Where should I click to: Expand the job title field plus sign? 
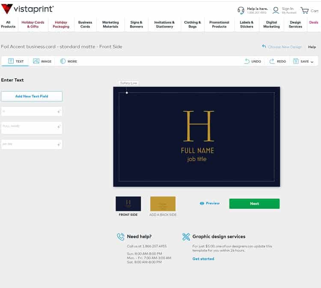[x=59, y=145]
